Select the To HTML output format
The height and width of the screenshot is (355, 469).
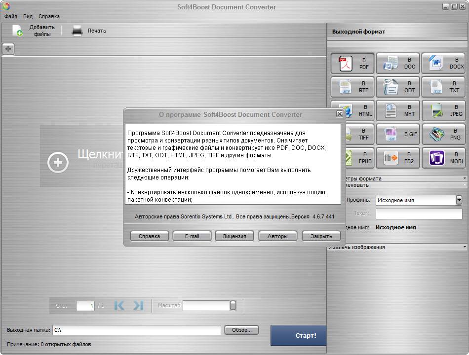click(359, 110)
